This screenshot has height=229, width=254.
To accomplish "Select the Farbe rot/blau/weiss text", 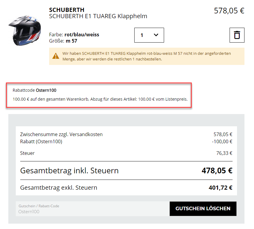I will click(x=74, y=35).
